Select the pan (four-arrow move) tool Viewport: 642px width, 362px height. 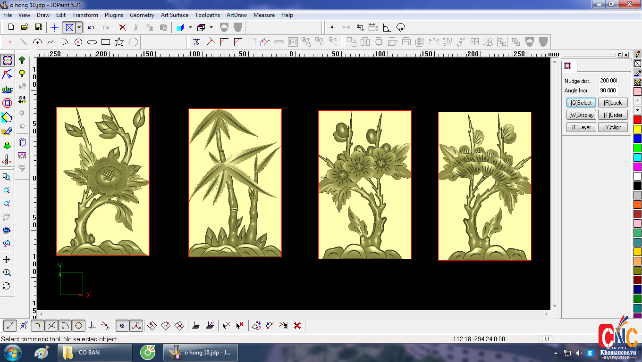pos(7,260)
